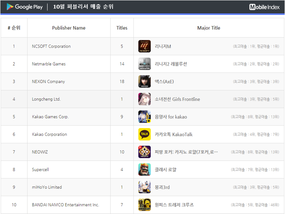Click the 10월 퍼블리셔 매출 순위 heading
This screenshot has height=214, width=285.
coord(83,7)
